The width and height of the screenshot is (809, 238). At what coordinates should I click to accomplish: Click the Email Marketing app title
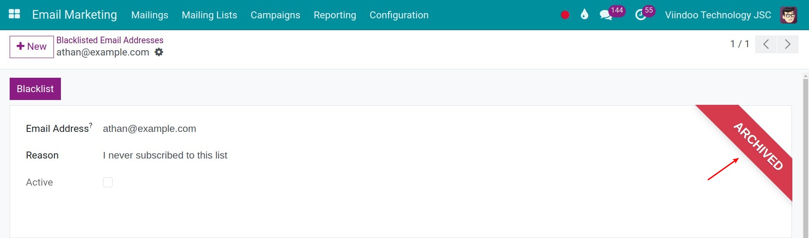coord(75,14)
